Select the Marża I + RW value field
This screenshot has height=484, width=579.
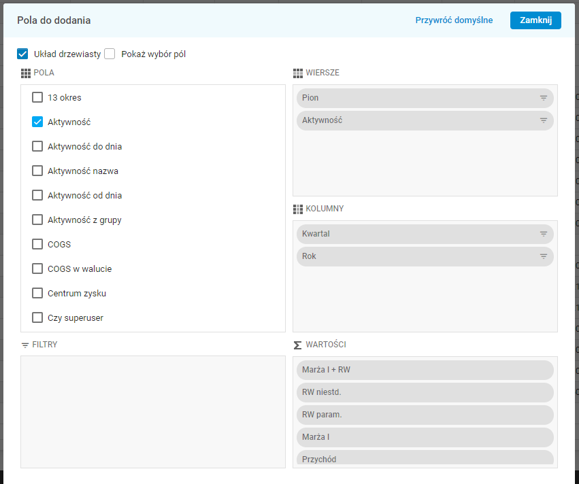click(425, 370)
